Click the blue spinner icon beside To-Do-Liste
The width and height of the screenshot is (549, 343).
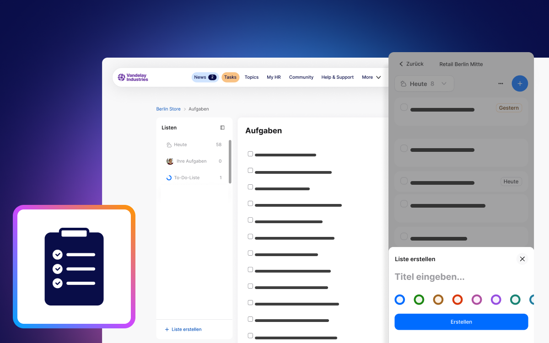(x=169, y=177)
